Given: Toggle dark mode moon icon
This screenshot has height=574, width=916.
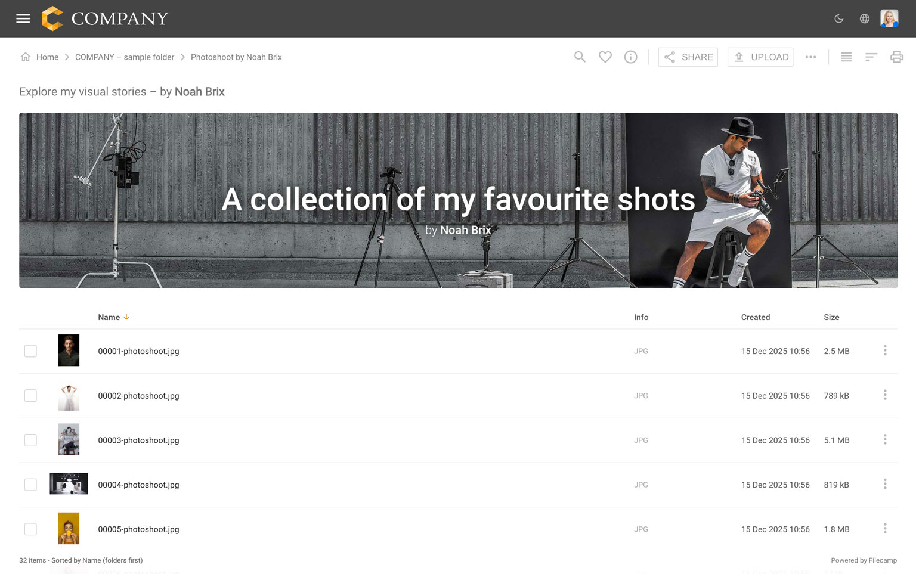Looking at the screenshot, I should (x=838, y=18).
